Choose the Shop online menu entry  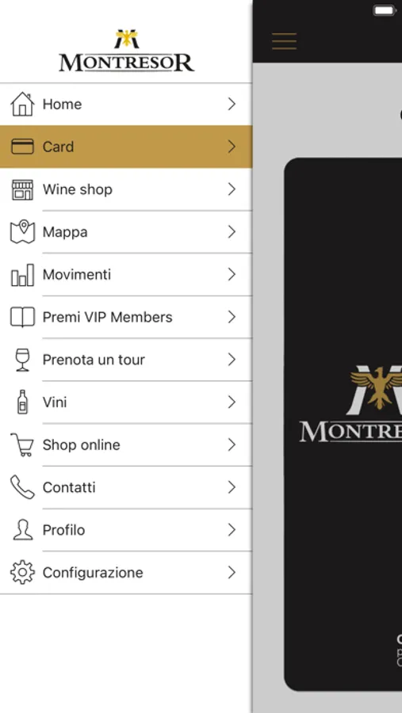125,444
